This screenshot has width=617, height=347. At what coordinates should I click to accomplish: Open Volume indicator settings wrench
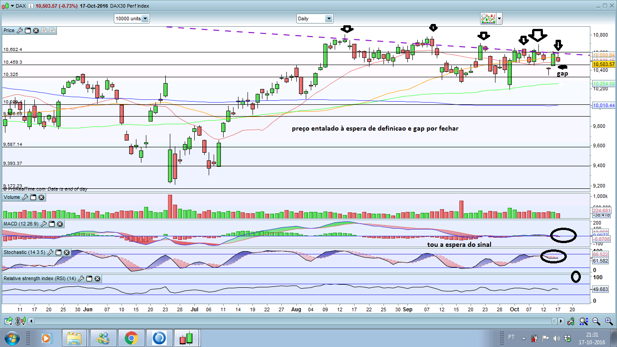[x=25, y=197]
